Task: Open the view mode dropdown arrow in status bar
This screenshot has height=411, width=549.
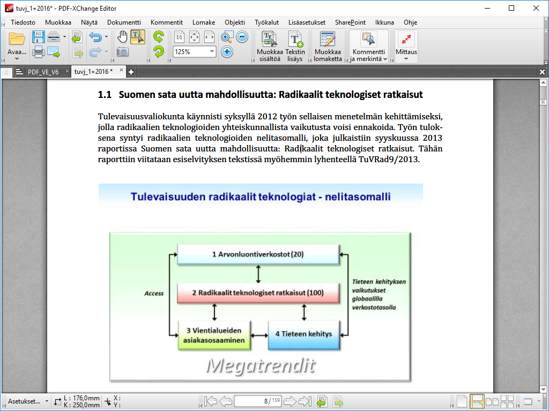Action: [x=539, y=401]
